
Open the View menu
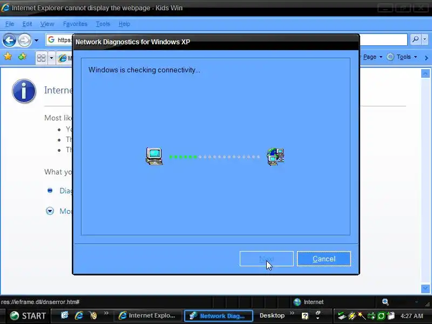tap(47, 24)
